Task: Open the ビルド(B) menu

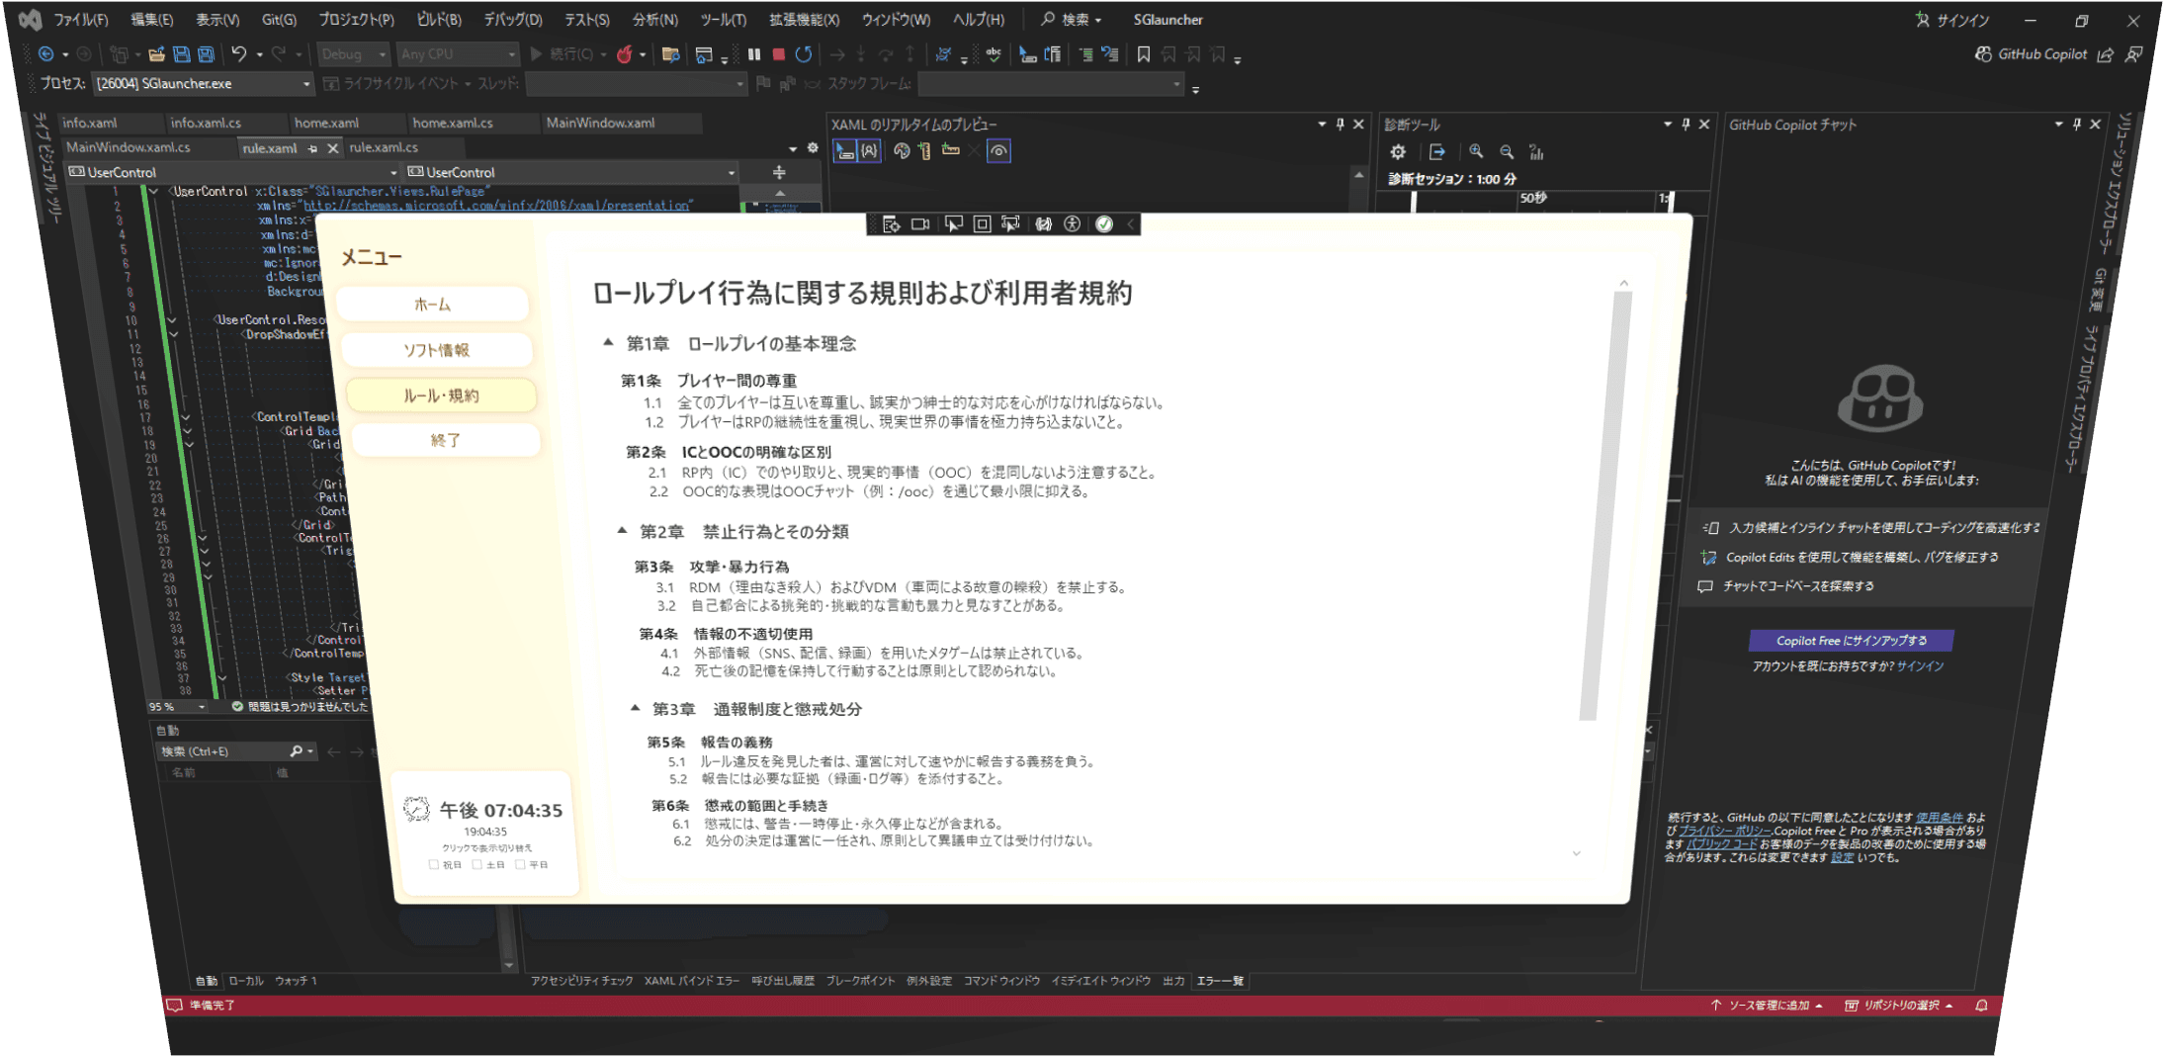Action: click(439, 20)
